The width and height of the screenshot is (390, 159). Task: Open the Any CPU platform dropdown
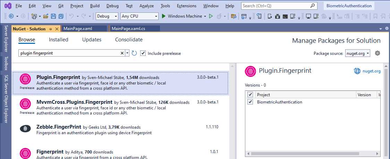tap(139, 16)
